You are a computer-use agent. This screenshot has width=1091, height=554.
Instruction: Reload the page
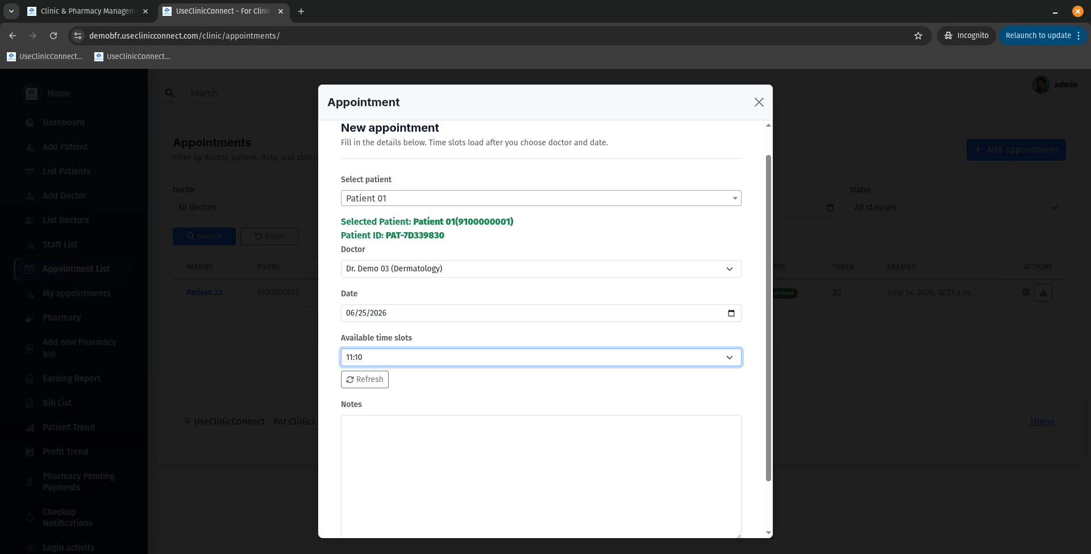click(x=53, y=36)
